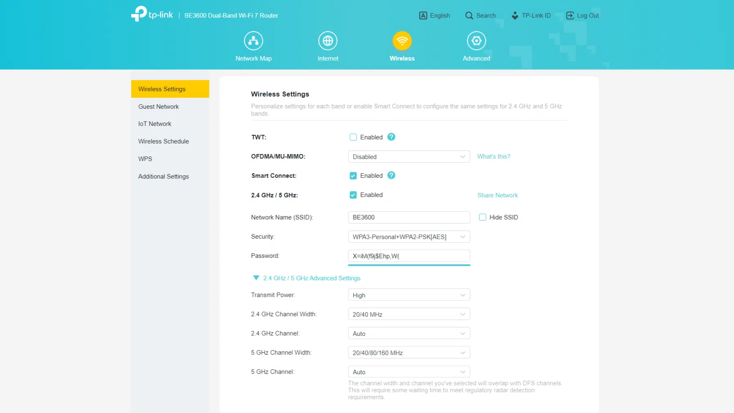Open the OFDMA/MU-MIMO dropdown
The height and width of the screenshot is (413, 734).
tap(409, 156)
